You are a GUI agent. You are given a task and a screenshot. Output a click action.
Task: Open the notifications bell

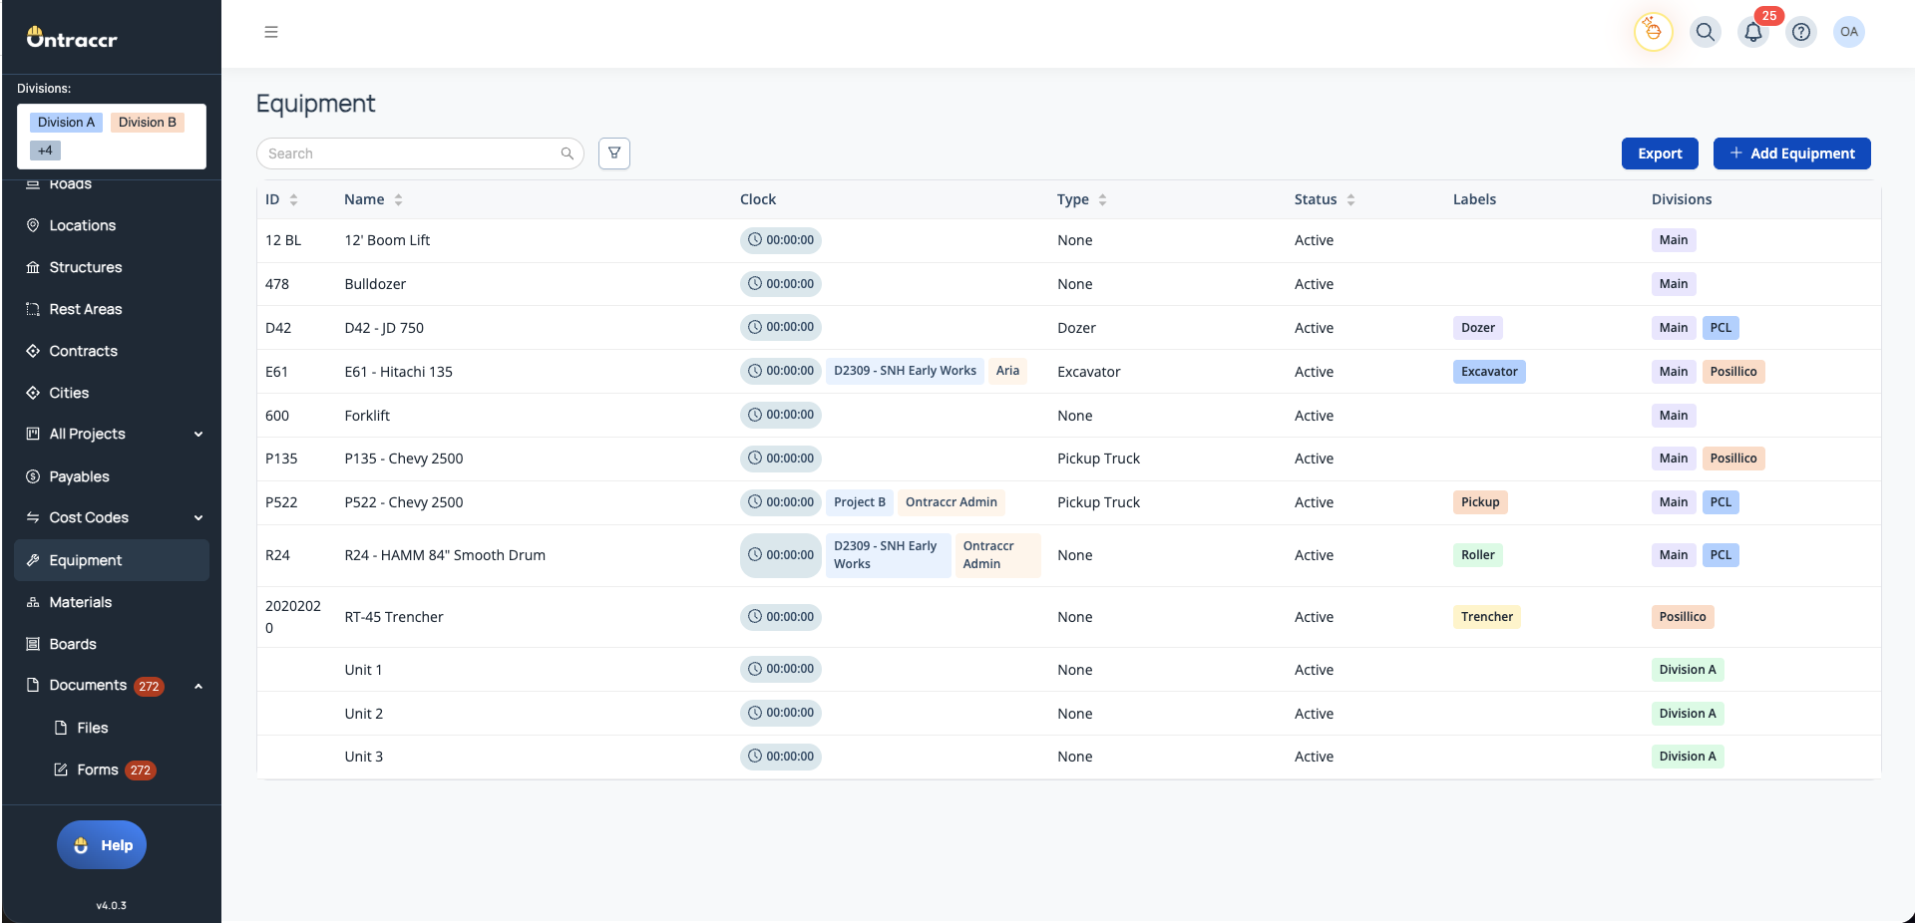click(x=1752, y=32)
